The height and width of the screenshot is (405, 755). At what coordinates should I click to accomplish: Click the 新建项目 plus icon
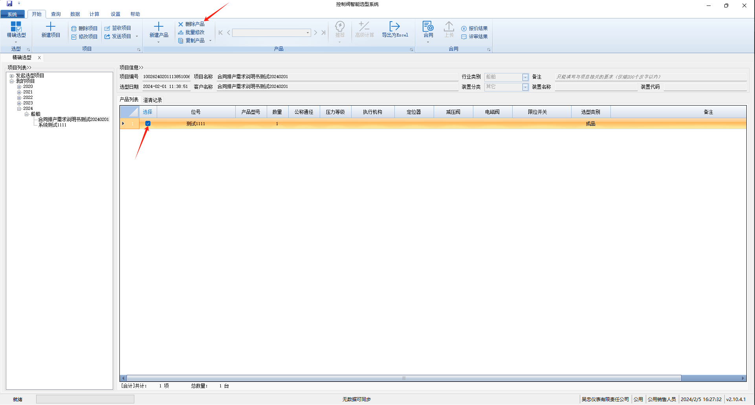[51, 27]
